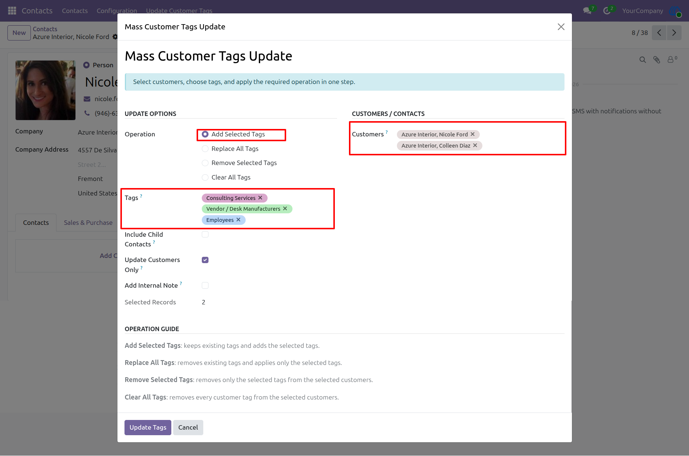Click the attachments paperclip icon
This screenshot has height=456, width=689.
[x=657, y=59]
